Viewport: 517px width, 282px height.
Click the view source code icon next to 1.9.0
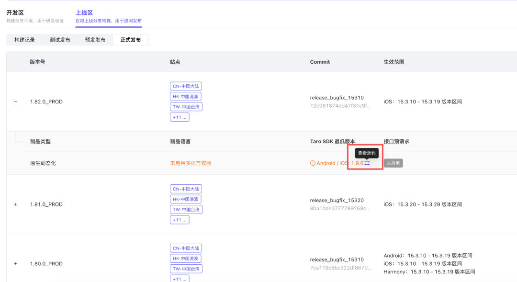367,163
